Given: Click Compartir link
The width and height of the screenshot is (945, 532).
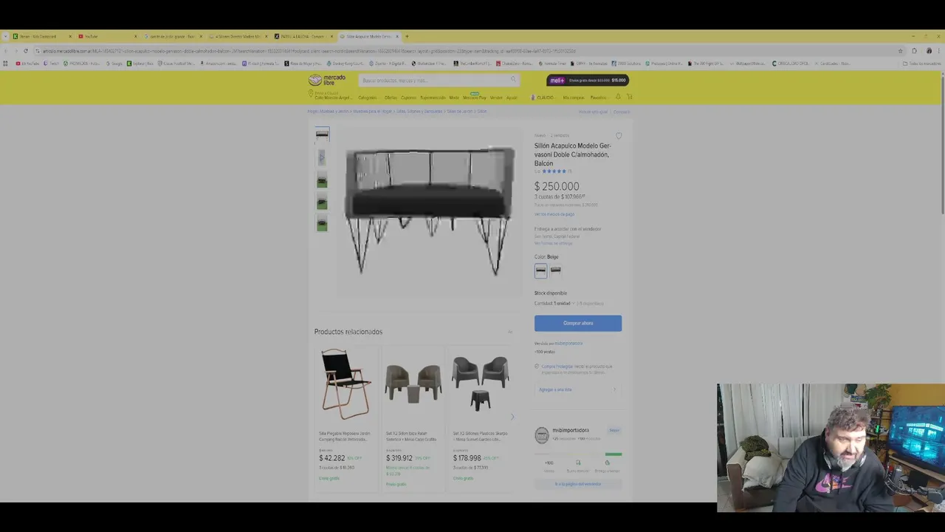Looking at the screenshot, I should [622, 112].
